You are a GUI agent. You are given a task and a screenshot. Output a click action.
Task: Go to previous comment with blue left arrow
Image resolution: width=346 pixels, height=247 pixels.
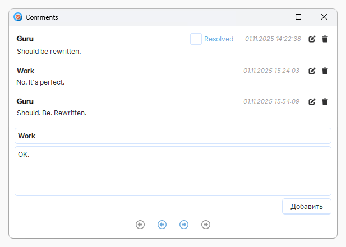pyautogui.click(x=162, y=225)
